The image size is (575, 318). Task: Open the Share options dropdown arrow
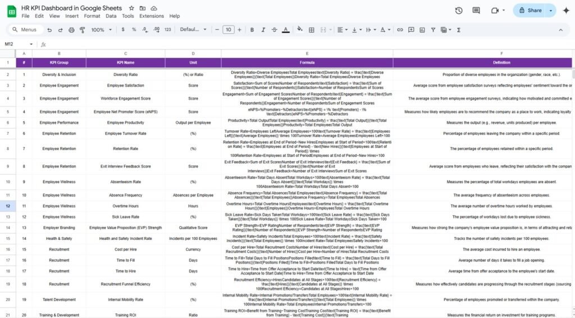[x=551, y=11]
